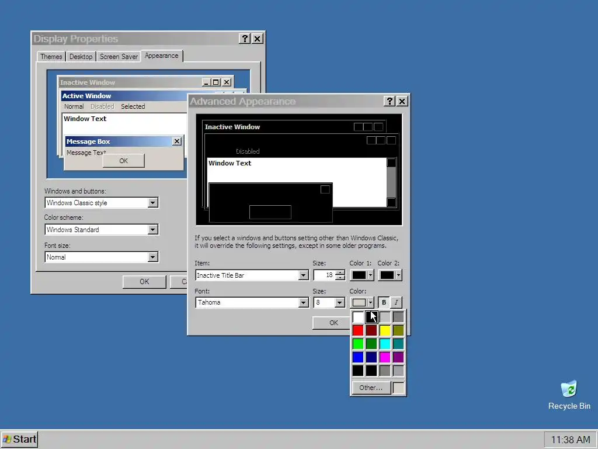Switch to the Desktop tab
Screen dimensions: 598x449
[x=81, y=57]
